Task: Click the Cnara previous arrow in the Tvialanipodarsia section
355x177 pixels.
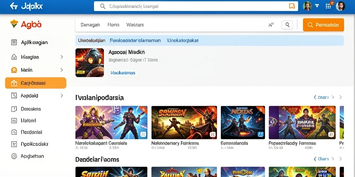Action: click(315, 97)
